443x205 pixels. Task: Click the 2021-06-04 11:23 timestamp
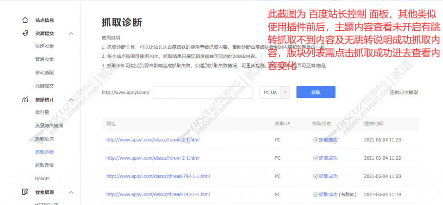382,140
